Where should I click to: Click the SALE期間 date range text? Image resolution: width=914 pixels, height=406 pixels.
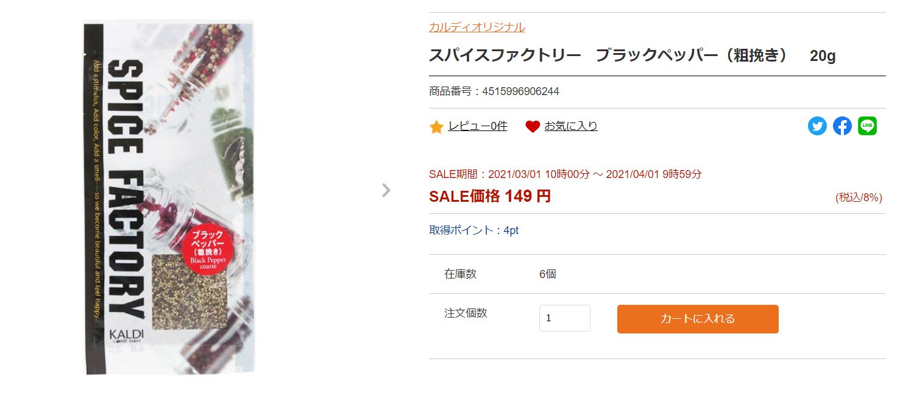point(565,174)
